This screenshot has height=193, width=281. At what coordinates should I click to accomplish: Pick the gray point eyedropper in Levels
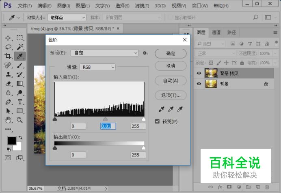(171, 109)
